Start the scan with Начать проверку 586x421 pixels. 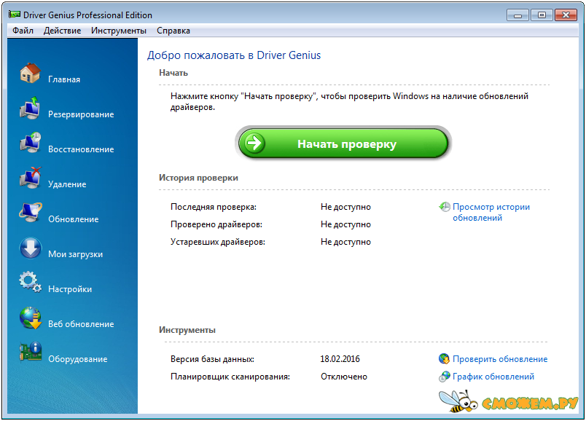(x=343, y=143)
